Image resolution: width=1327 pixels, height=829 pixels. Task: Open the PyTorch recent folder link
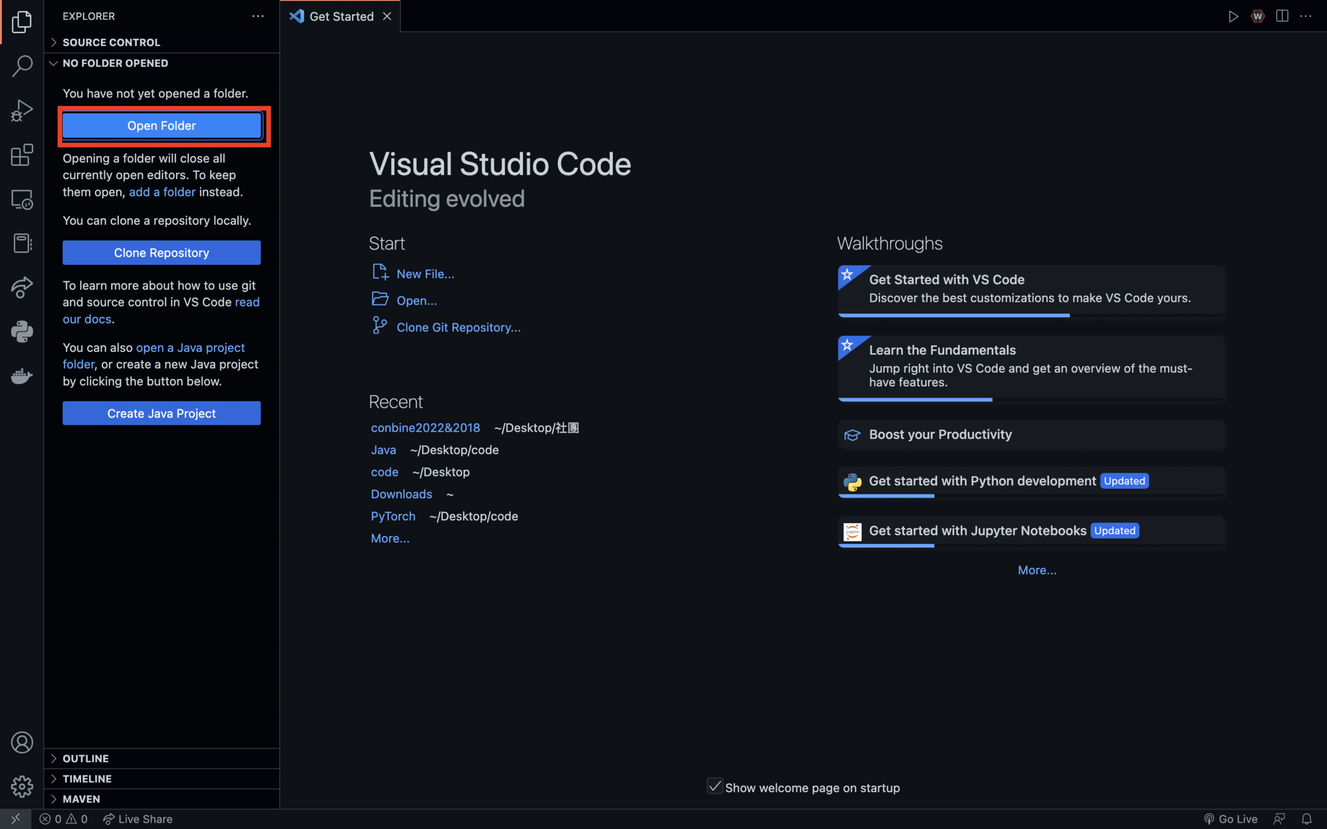click(x=393, y=516)
